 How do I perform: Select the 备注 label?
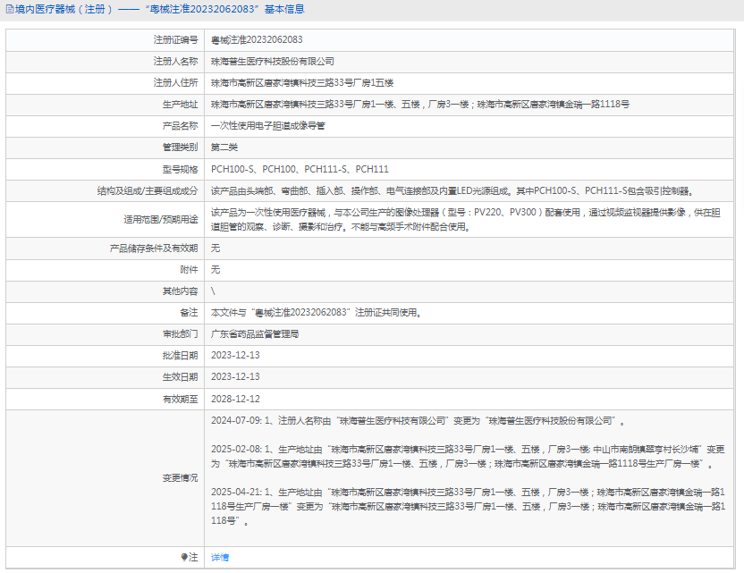click(x=189, y=312)
